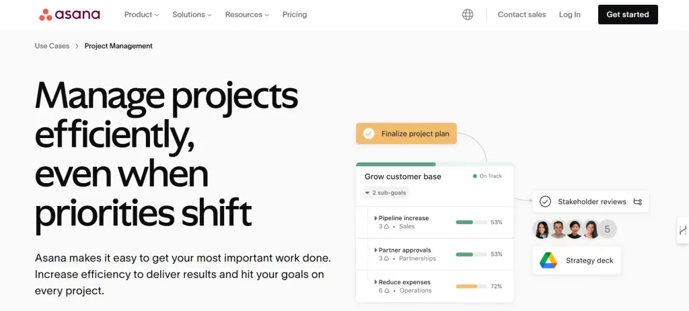Click the gray avatar count badge showing 5
Screen dimensions: 689x311
(x=608, y=229)
